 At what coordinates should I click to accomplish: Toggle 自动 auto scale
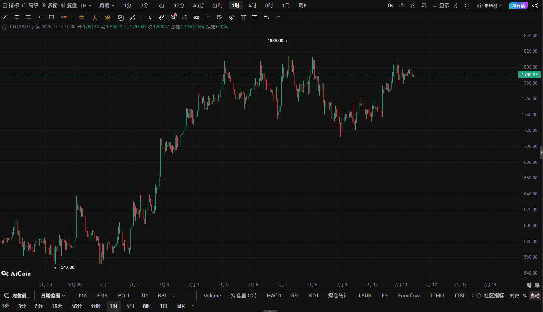point(535,296)
